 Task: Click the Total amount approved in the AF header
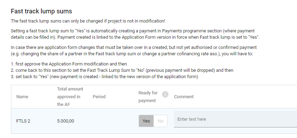70,97
